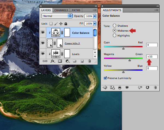
Task: Hide the Green hills 2 layer
Action: point(43,43)
